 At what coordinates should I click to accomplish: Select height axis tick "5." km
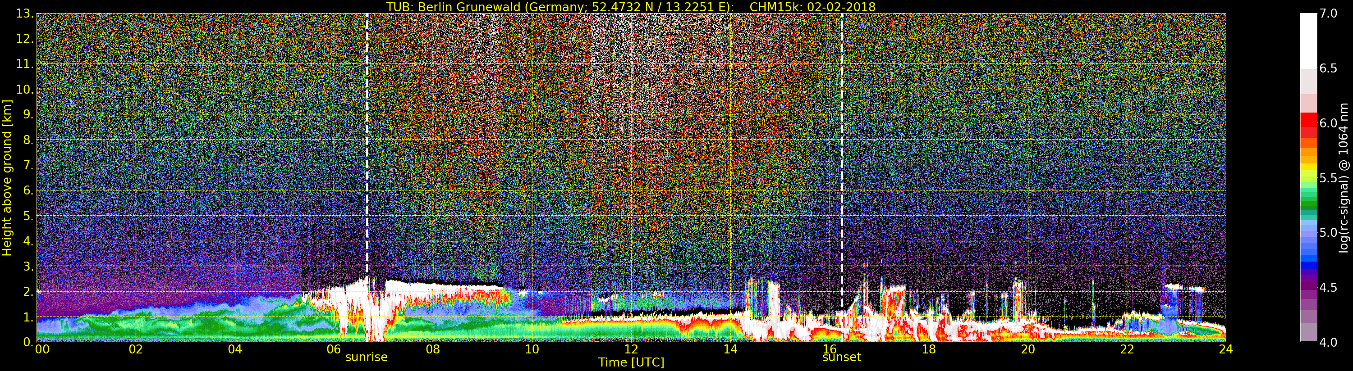tap(28, 216)
